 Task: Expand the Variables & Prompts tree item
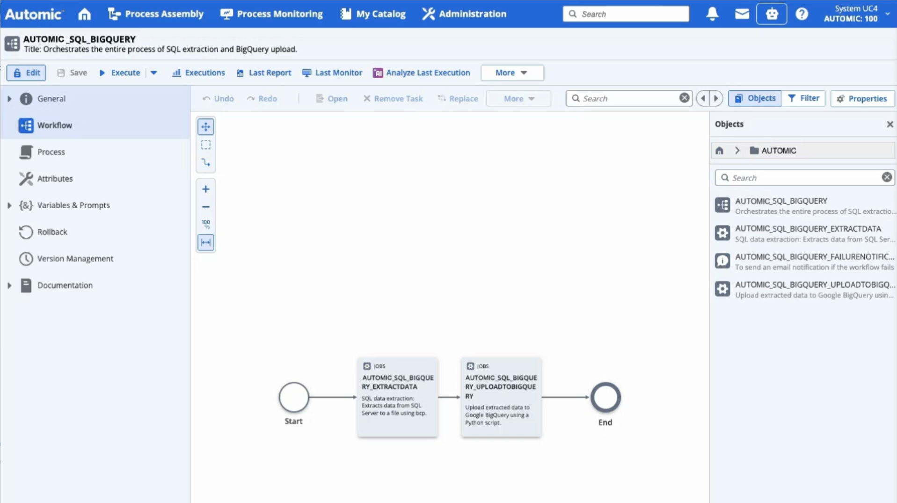[9, 205]
